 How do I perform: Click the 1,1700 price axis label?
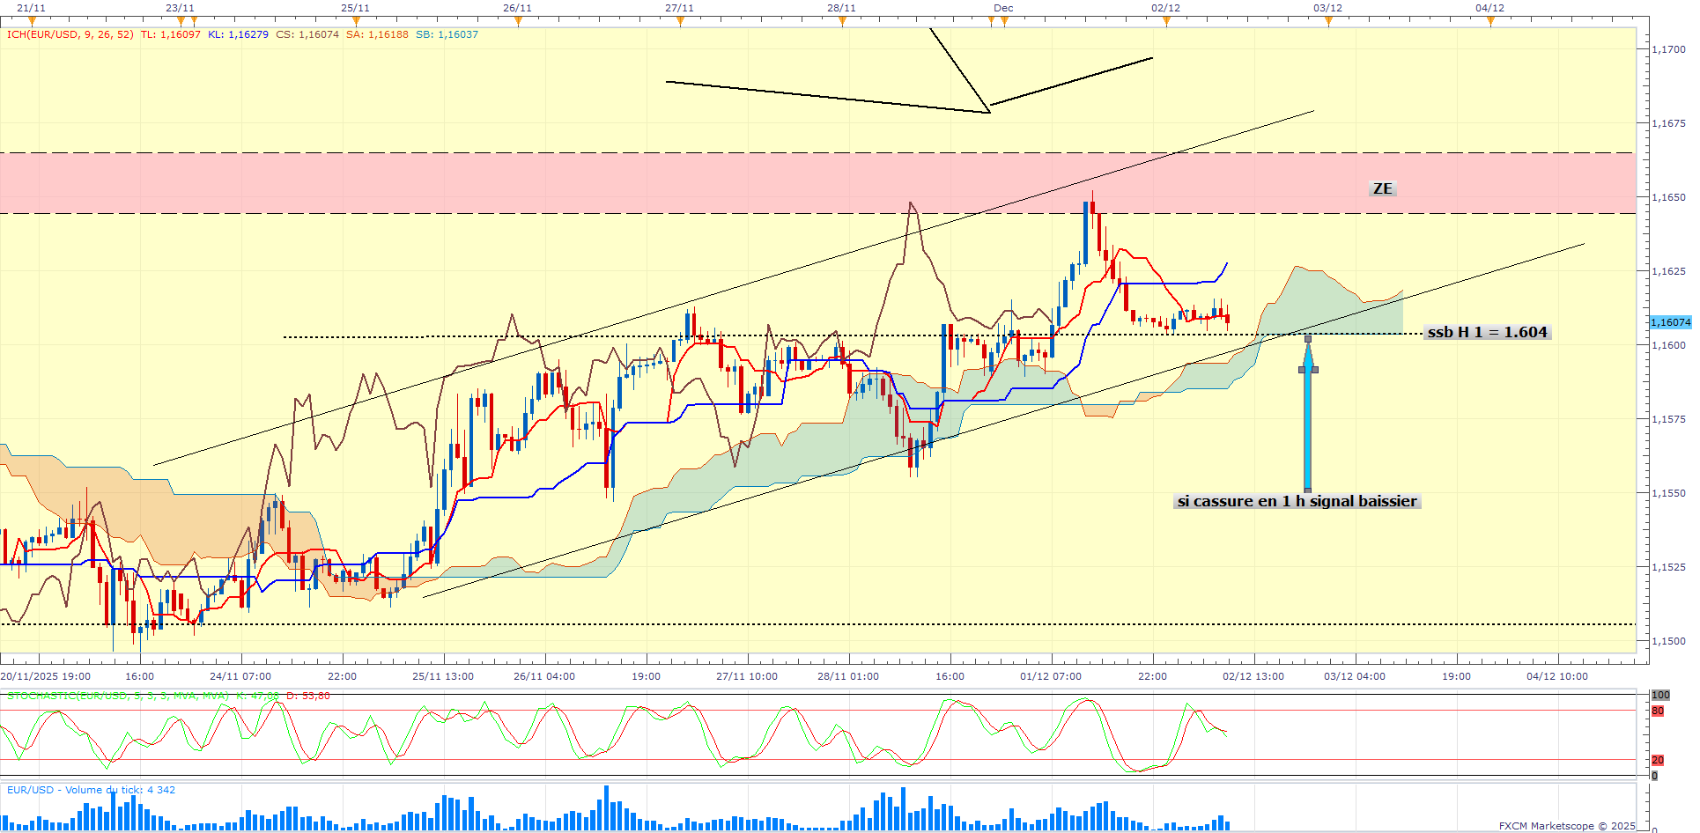[1669, 49]
